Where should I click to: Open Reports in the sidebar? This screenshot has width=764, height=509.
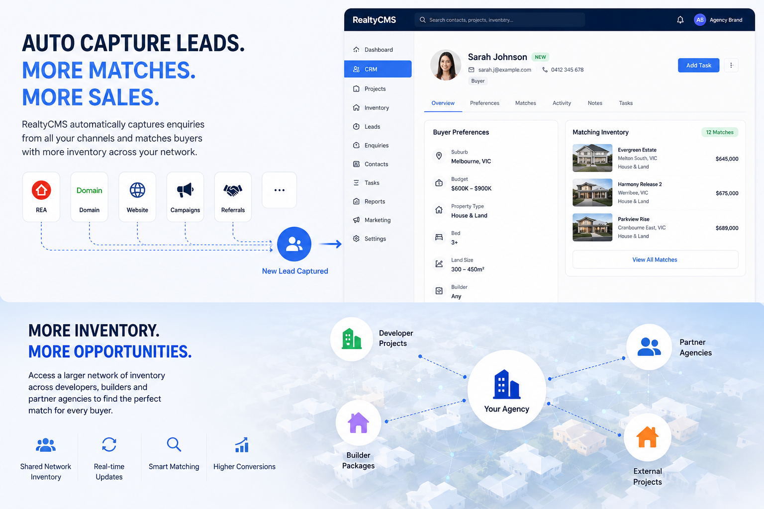(378, 201)
